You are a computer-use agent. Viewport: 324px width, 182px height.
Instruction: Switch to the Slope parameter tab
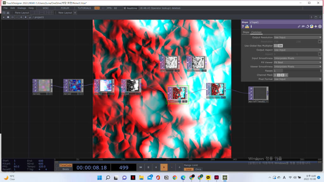tap(246, 32)
